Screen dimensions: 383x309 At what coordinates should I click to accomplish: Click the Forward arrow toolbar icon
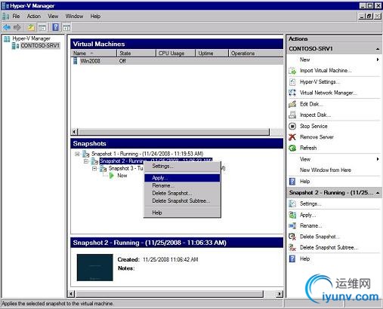coord(17,27)
